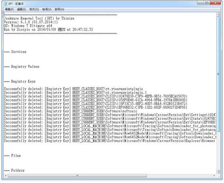Click the "~~~ Files" heading
Screen dimensions: 224x183
12,156
